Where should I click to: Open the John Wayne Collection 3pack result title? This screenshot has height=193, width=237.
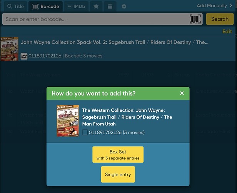114,42
